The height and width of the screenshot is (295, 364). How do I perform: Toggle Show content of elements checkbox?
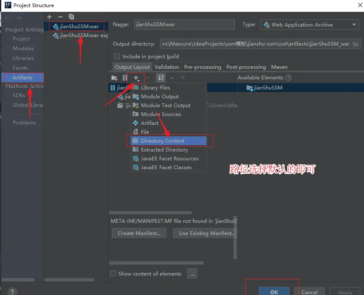pos(113,273)
